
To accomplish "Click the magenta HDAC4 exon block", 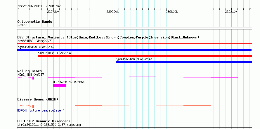I will point(33,78).
